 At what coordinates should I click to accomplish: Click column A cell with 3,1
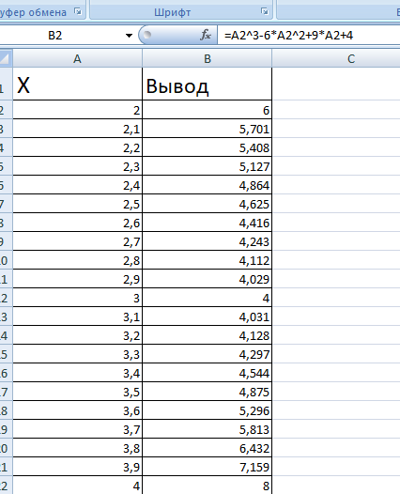(x=78, y=316)
